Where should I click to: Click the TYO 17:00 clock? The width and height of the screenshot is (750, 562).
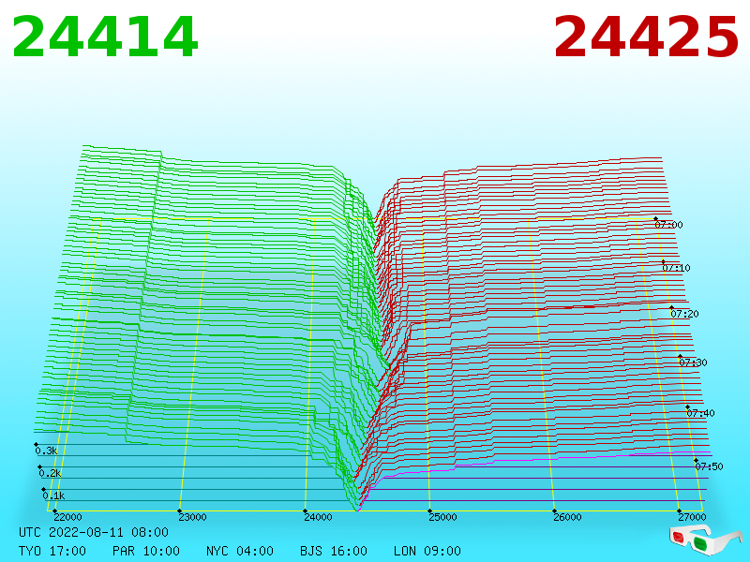(52, 551)
